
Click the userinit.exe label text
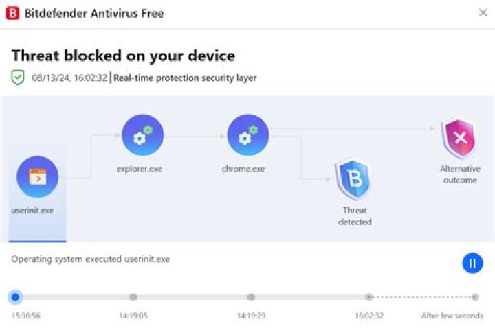(x=32, y=211)
